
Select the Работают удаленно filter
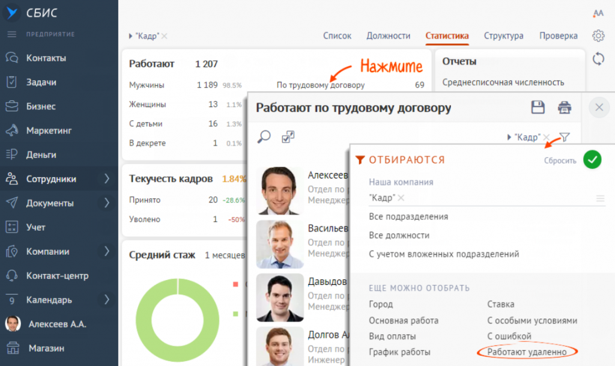(x=527, y=352)
